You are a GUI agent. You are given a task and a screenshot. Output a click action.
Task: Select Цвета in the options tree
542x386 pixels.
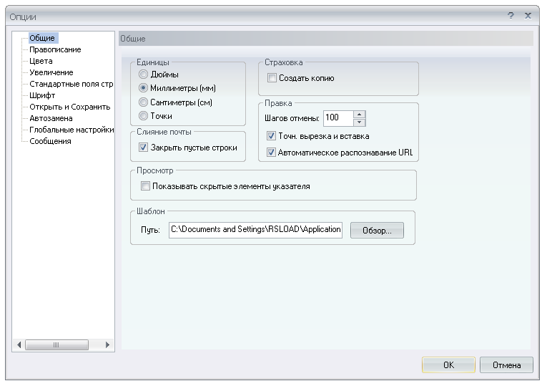[41, 61]
